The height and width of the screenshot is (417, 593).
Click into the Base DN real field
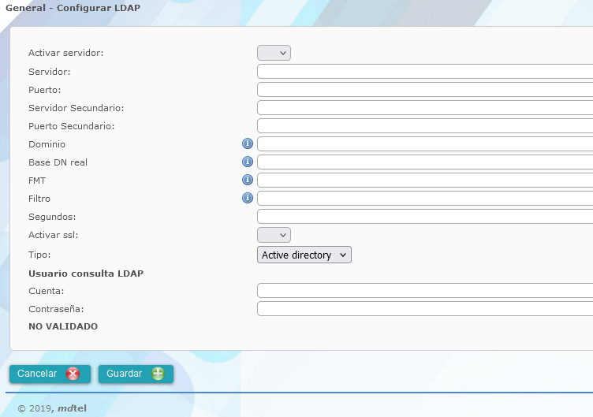[424, 162]
